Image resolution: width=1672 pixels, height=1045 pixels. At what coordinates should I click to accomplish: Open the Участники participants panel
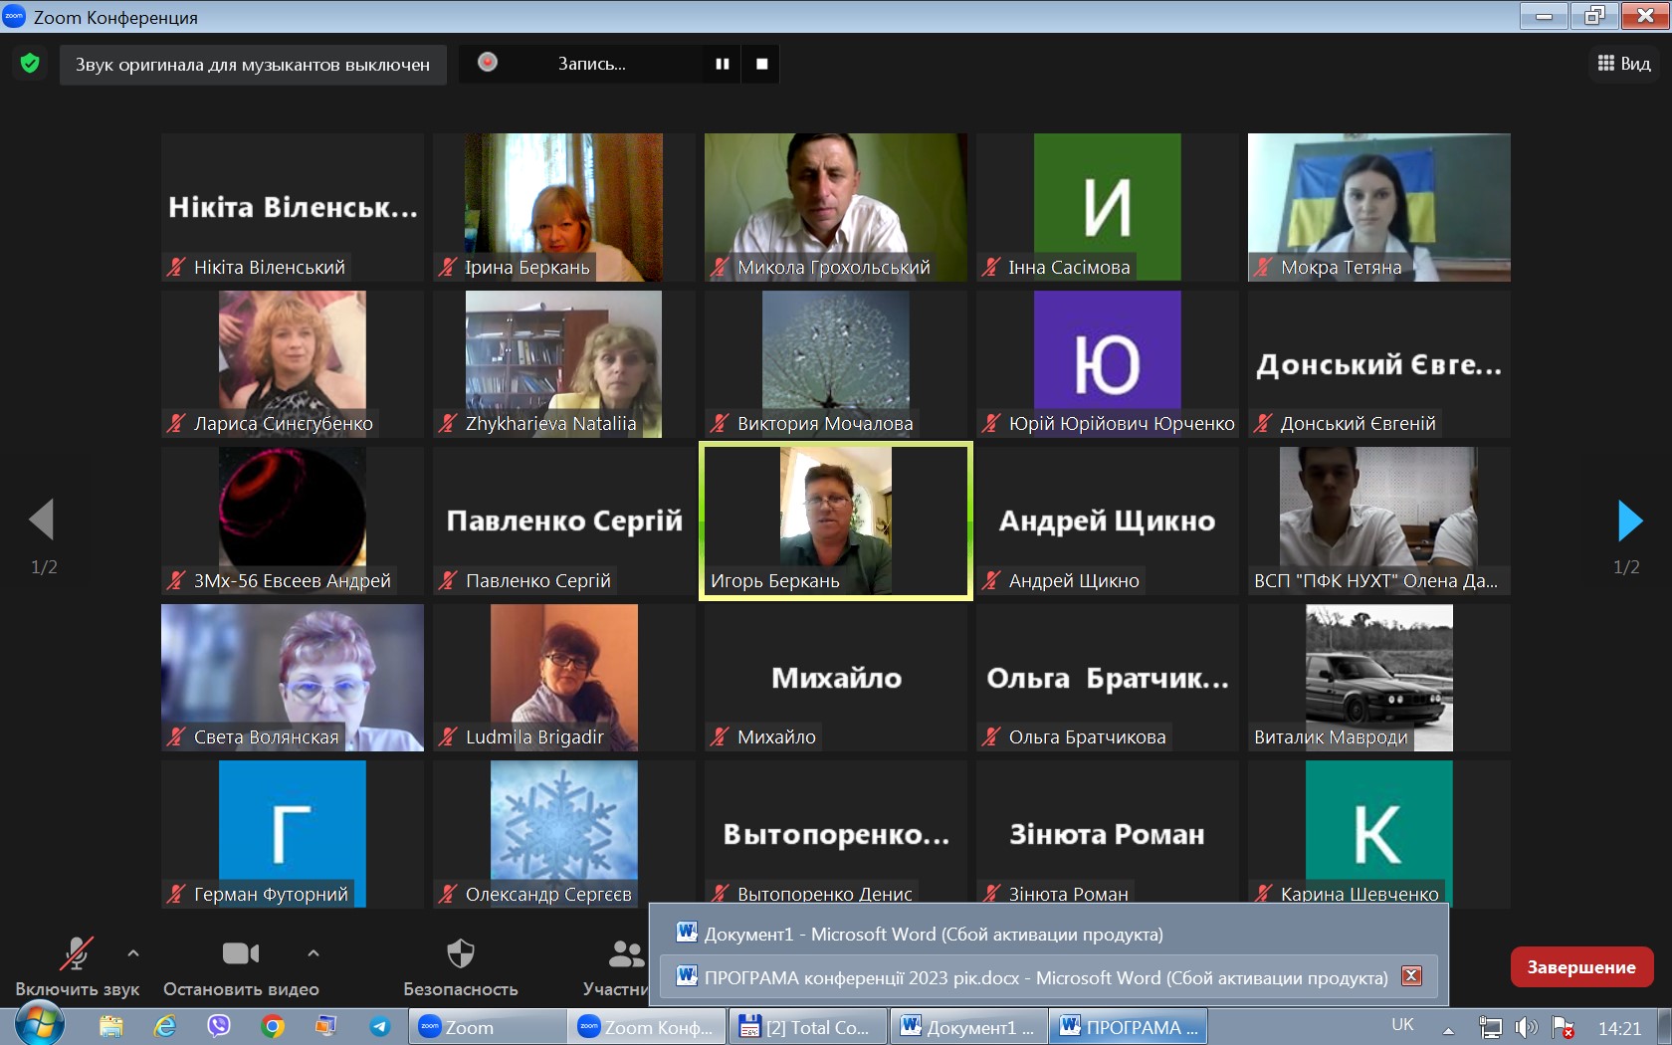click(x=617, y=966)
